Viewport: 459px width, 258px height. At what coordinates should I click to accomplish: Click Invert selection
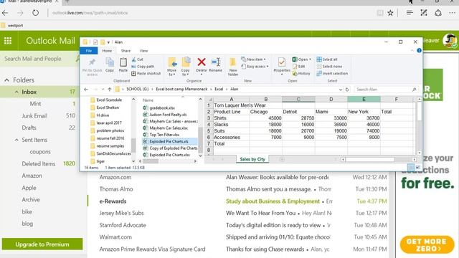332,73
